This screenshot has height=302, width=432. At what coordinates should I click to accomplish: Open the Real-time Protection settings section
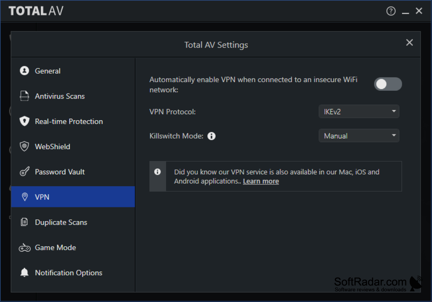[x=73, y=121]
